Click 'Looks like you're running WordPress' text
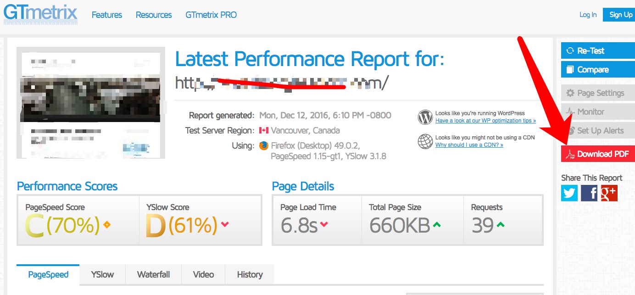Image resolution: width=635 pixels, height=295 pixels. pyautogui.click(x=480, y=113)
